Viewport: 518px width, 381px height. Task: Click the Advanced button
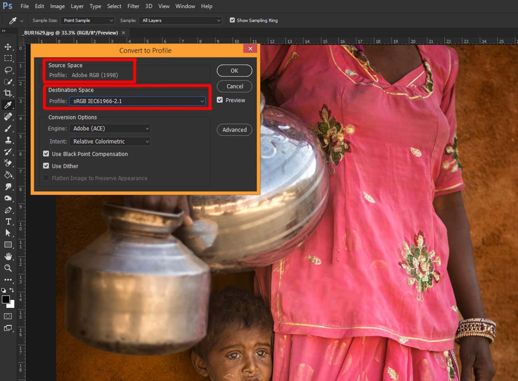pos(234,130)
